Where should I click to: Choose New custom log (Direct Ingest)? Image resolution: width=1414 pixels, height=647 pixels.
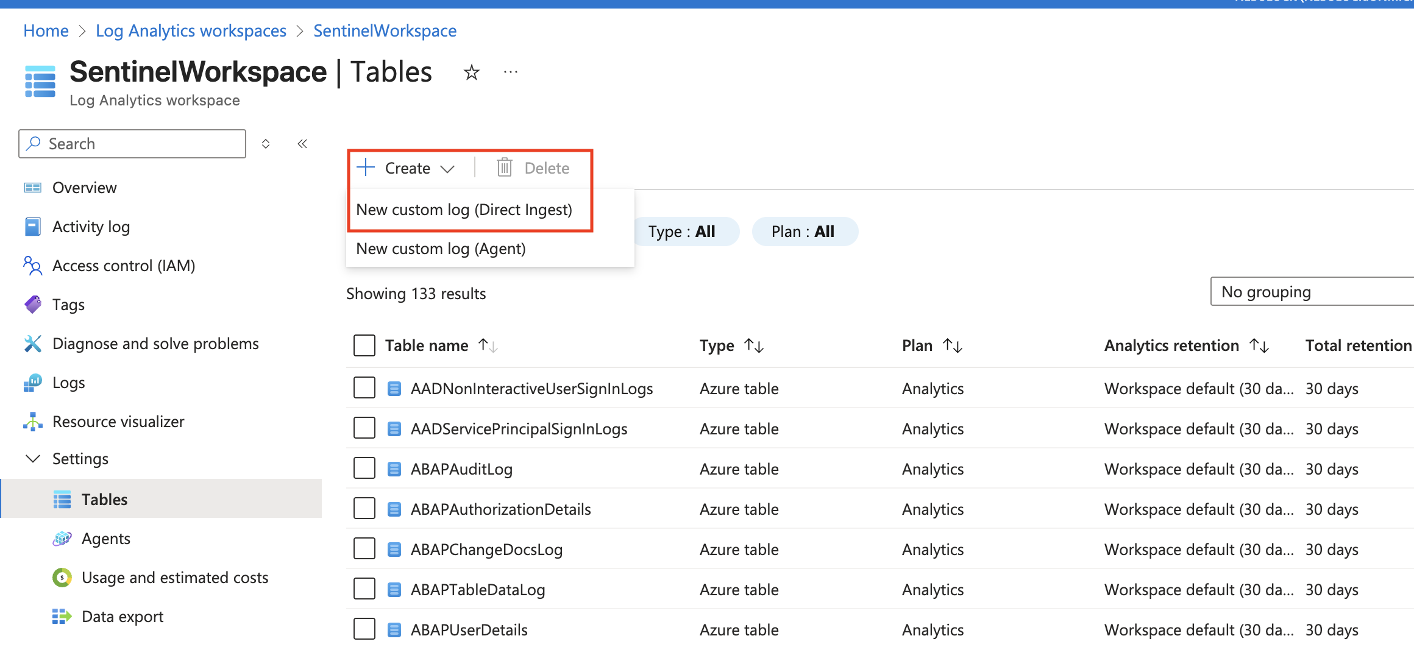[x=464, y=210]
